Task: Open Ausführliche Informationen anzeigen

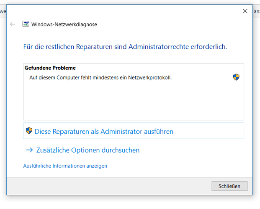Action: tap(65, 166)
